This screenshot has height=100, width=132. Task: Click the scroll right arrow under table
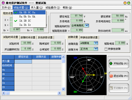pyautogui.click(x=59, y=93)
